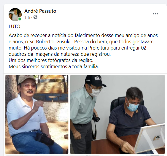
Task: Click the green online status dot
Action: click(x=20, y=19)
